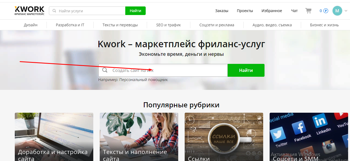
Task: Open the Соцсети и реклама category
Action: (217, 25)
